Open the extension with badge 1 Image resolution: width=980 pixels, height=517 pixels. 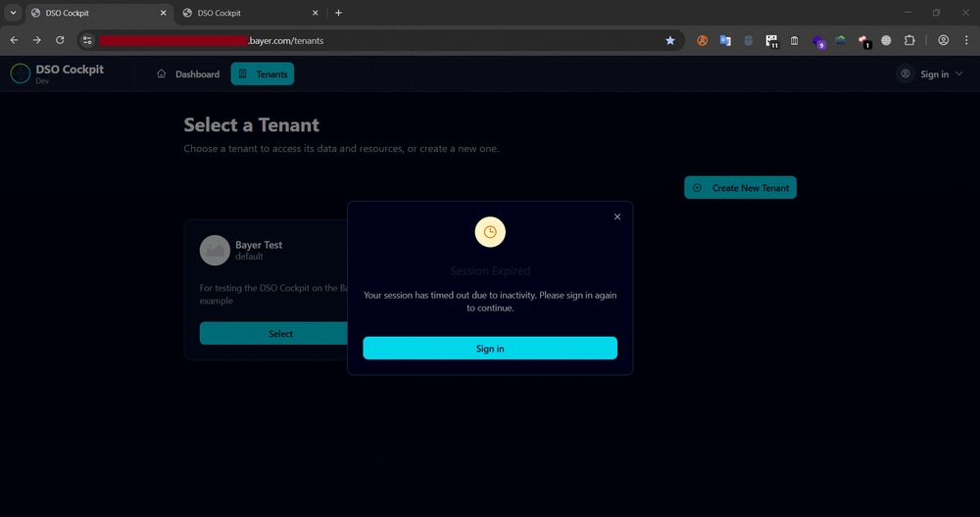coord(864,41)
